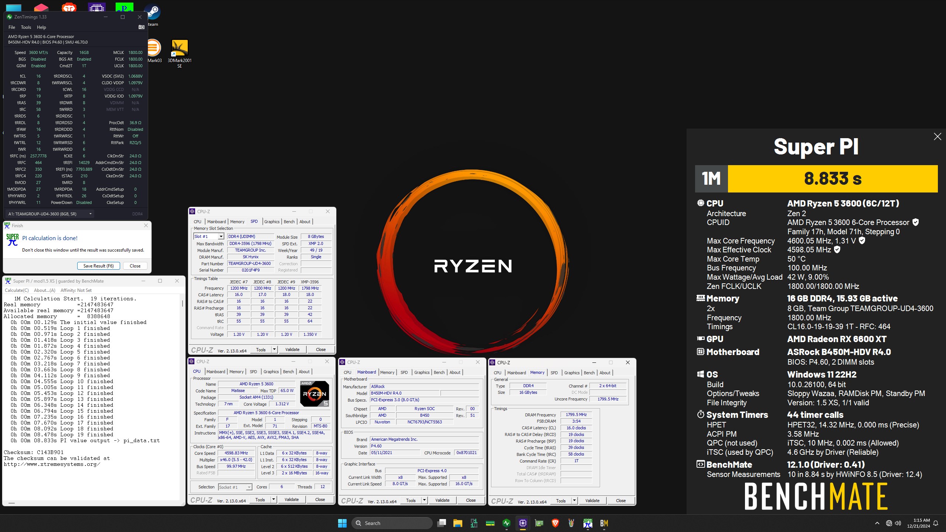Click the CPU-Z taskbar icon

pyautogui.click(x=523, y=523)
